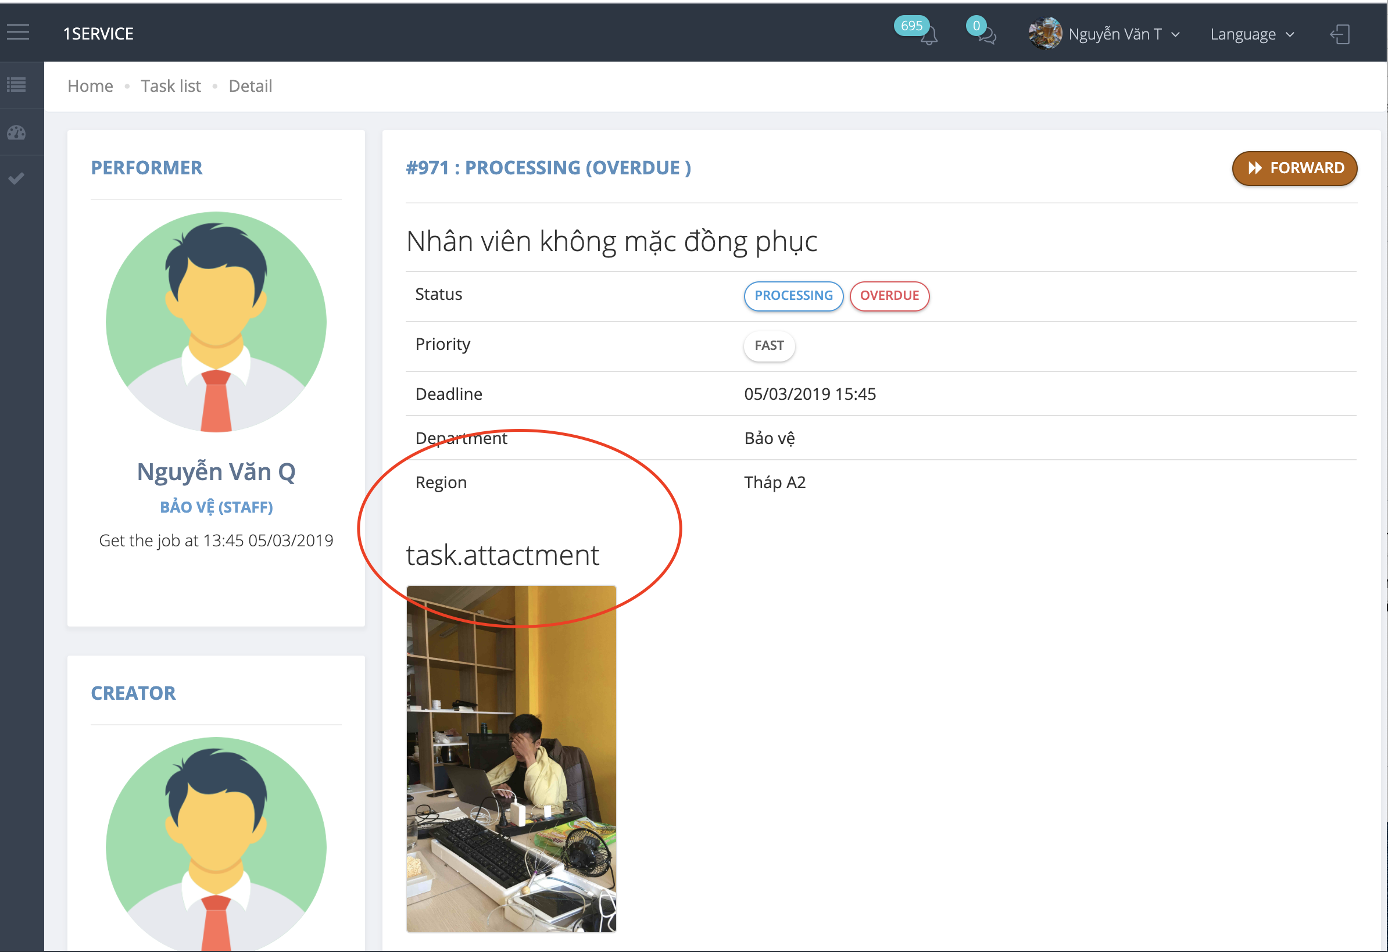The height and width of the screenshot is (952, 1388).
Task: Click the 1SERVICE logo text
Action: (99, 34)
